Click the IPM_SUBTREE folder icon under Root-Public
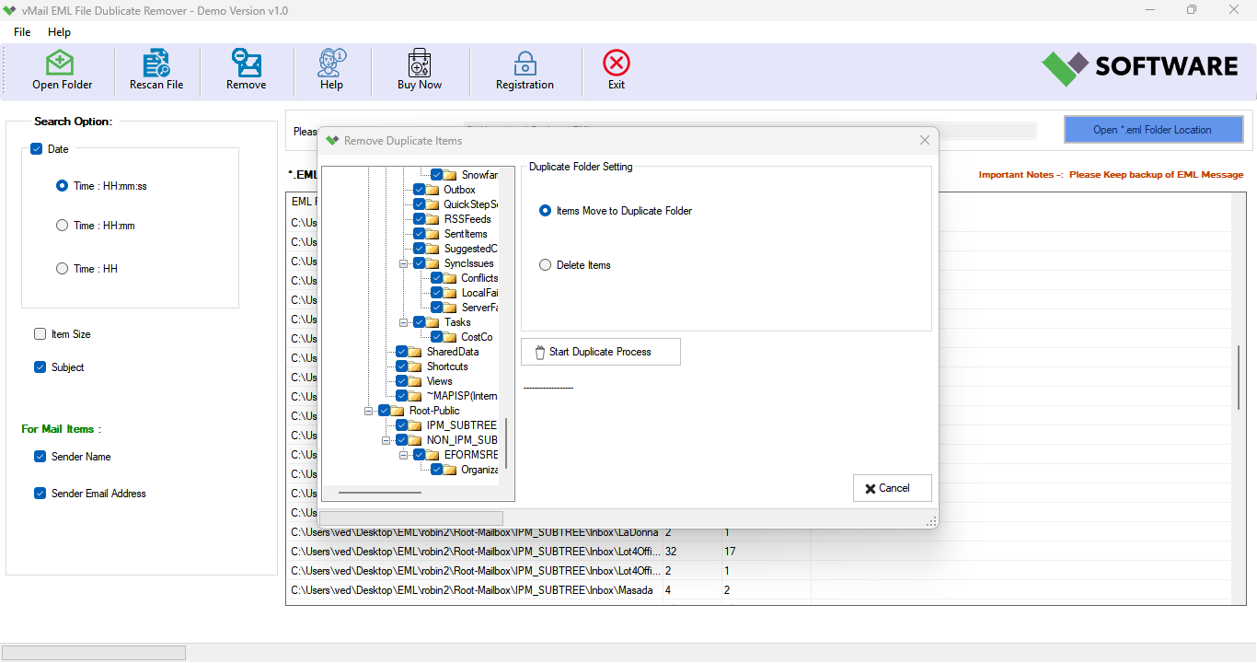 pos(415,425)
